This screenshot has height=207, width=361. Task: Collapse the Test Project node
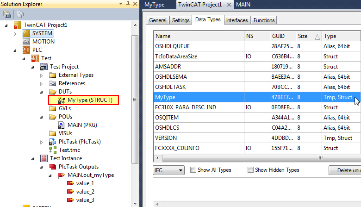pos(32,67)
